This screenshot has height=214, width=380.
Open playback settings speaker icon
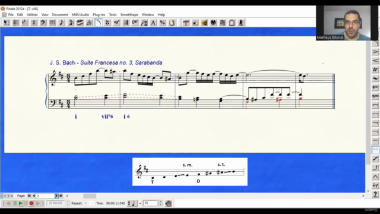pos(168,203)
